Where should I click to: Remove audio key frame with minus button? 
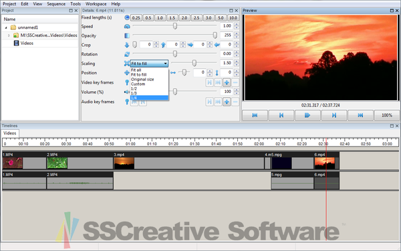(x=235, y=102)
